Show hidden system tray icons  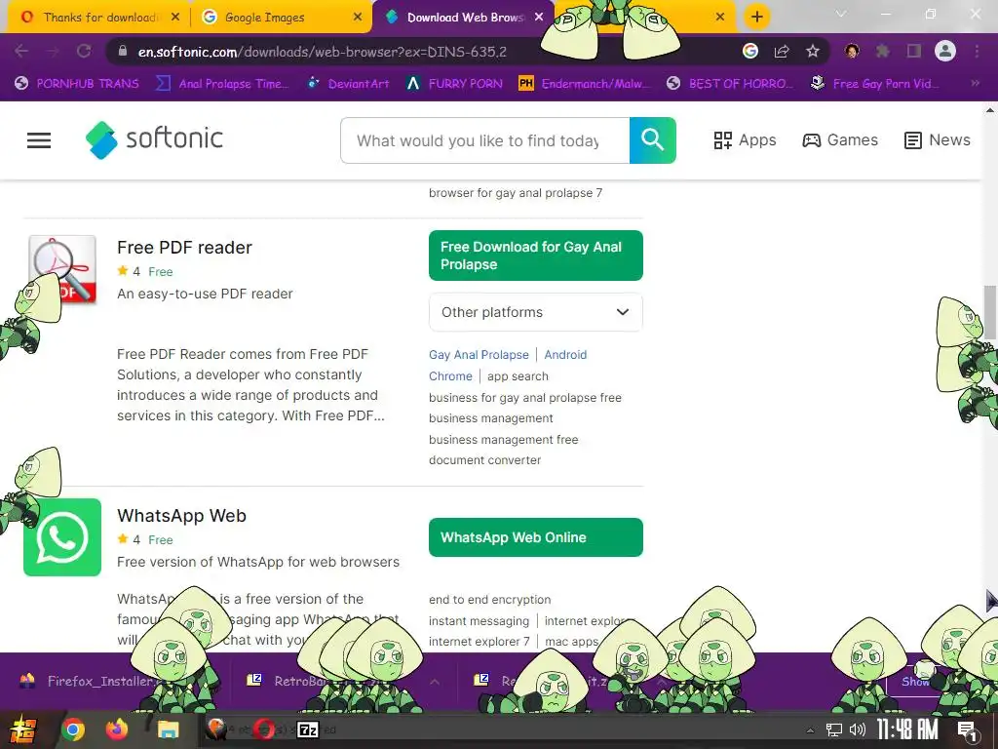pyautogui.click(x=810, y=730)
